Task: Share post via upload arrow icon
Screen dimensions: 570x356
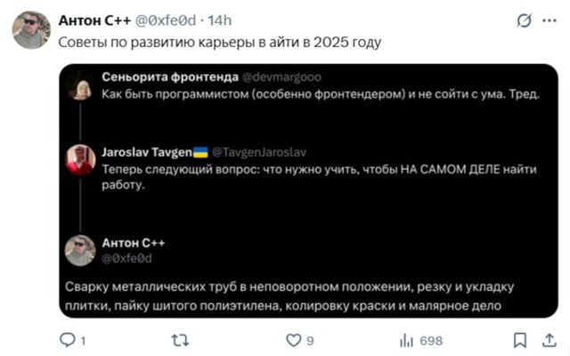Action: pos(550,340)
